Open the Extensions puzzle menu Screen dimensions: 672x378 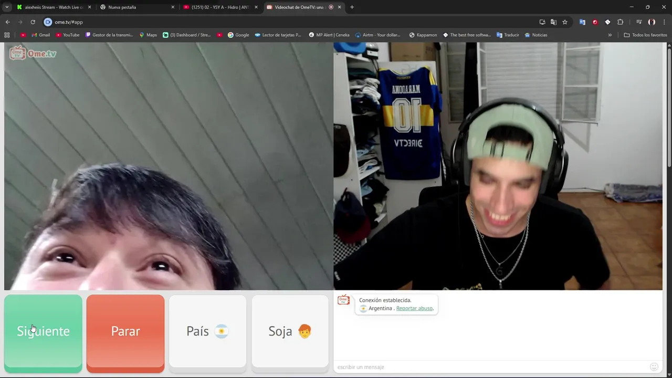620,22
